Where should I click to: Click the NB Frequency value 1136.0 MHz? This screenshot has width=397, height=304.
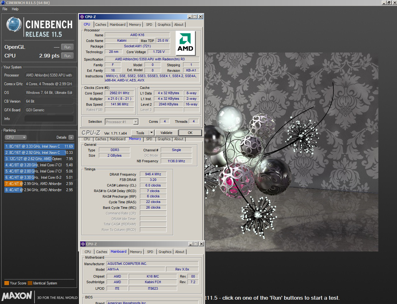(x=176, y=161)
